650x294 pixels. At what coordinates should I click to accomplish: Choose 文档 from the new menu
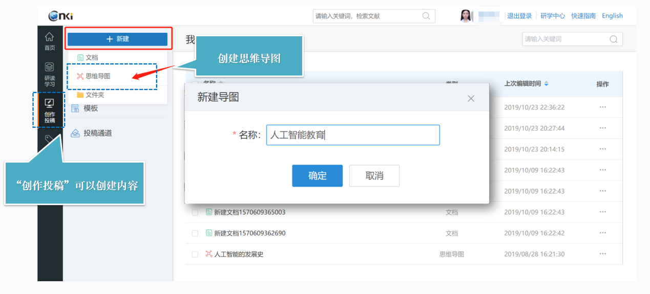coord(87,58)
